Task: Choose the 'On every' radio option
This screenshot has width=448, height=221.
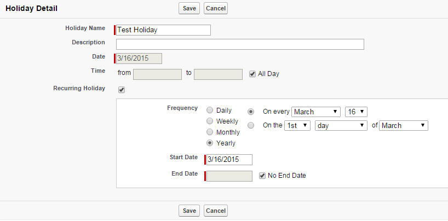Action: coord(251,111)
